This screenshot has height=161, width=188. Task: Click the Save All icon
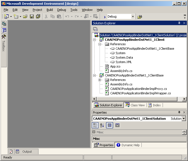coord(38,16)
